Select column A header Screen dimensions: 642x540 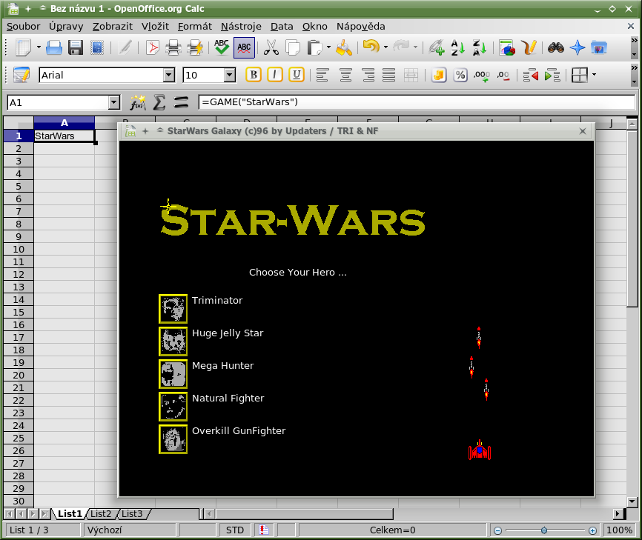[x=64, y=123]
